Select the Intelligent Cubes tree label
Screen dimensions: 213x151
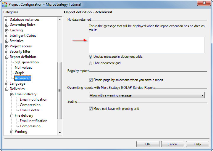click(x=23, y=36)
